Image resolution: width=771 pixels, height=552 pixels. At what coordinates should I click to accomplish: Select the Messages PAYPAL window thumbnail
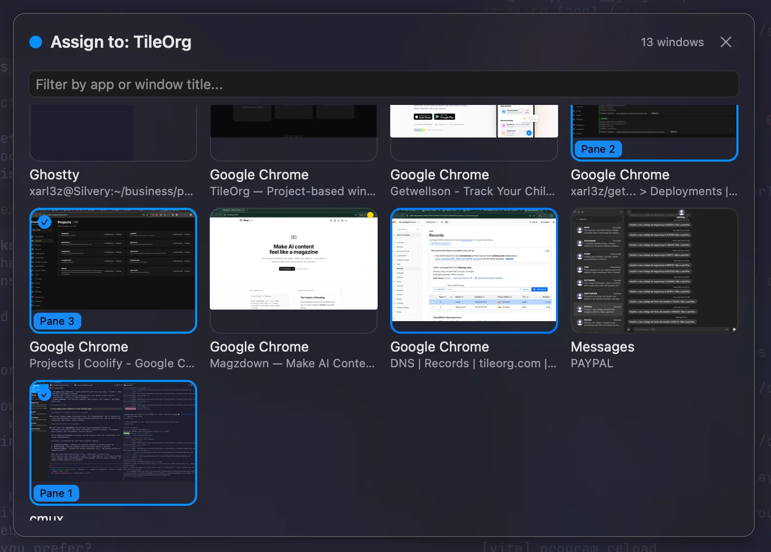click(654, 270)
